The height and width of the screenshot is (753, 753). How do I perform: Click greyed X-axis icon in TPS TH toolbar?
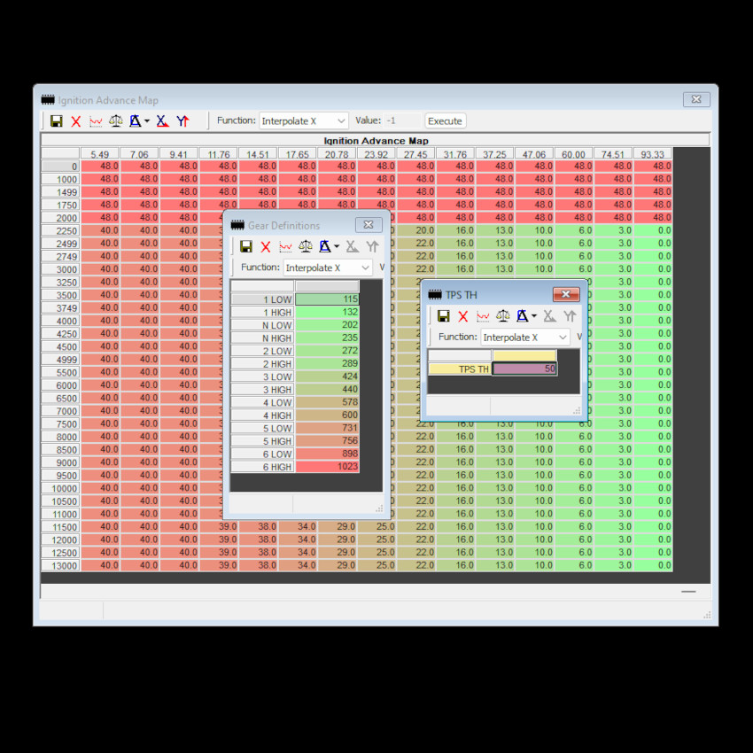point(549,316)
